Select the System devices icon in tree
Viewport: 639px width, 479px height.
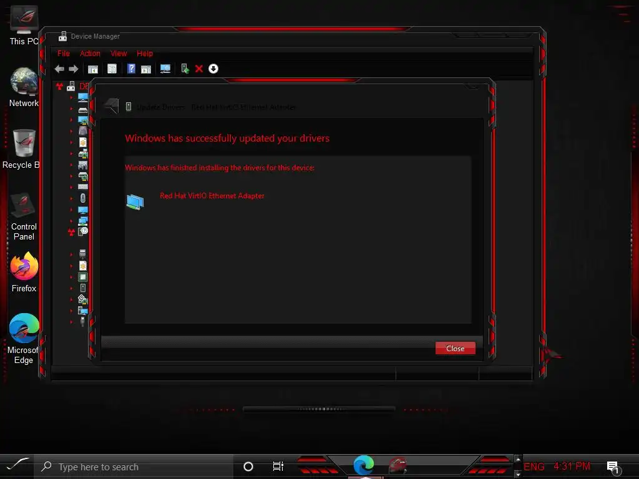click(x=83, y=311)
